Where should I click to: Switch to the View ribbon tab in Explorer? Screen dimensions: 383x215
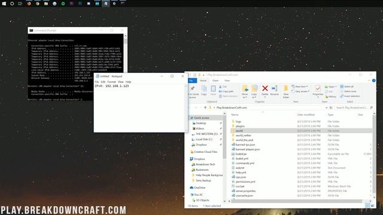pos(227,81)
